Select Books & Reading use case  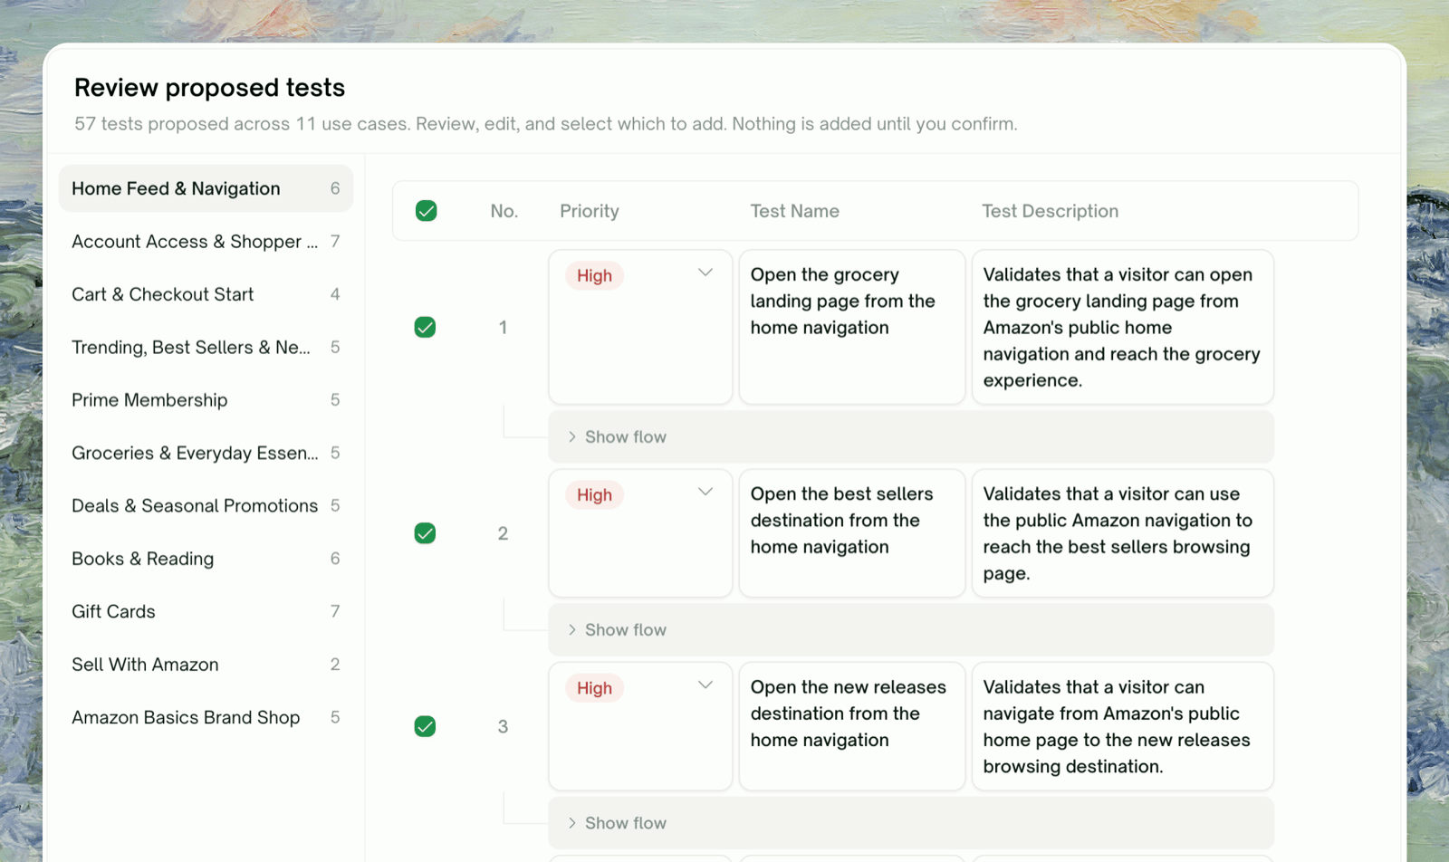tap(206, 559)
